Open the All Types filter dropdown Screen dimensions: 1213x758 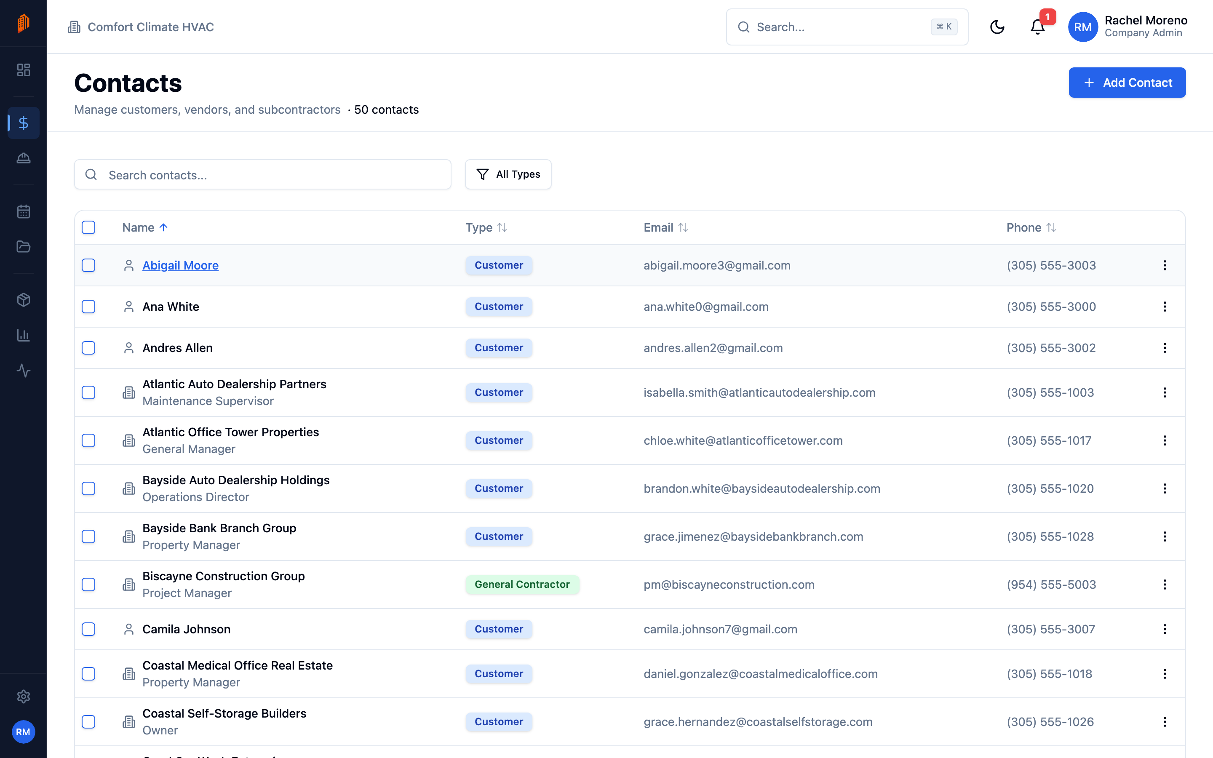click(x=508, y=174)
